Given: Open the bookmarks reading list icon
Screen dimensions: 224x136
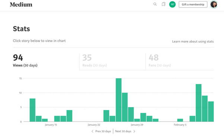Looking at the screenshot, I should click(x=164, y=4).
